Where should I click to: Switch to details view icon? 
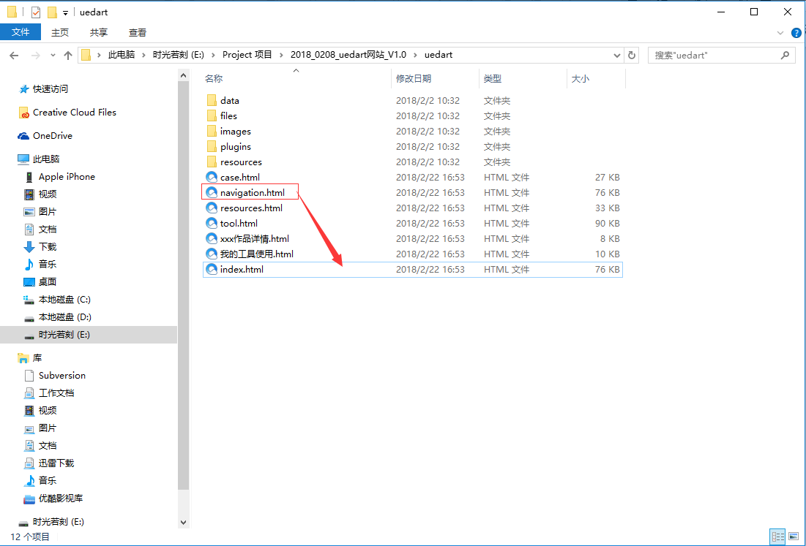click(777, 536)
